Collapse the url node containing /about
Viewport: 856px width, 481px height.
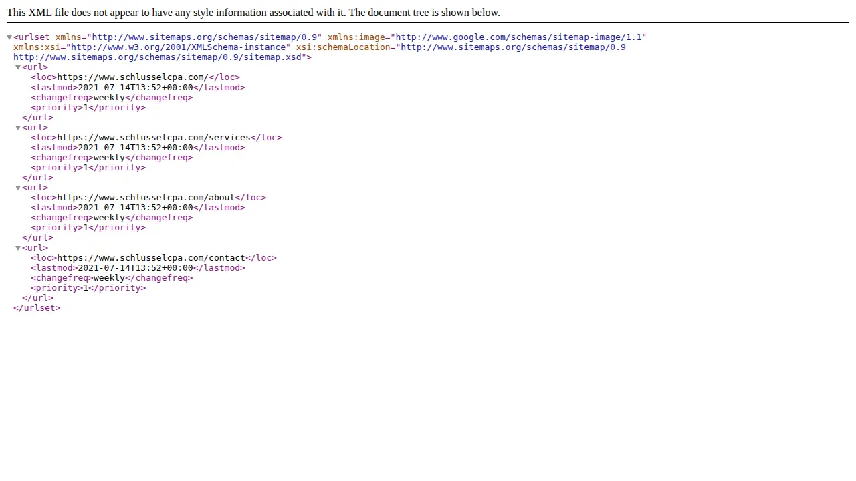[x=18, y=188]
